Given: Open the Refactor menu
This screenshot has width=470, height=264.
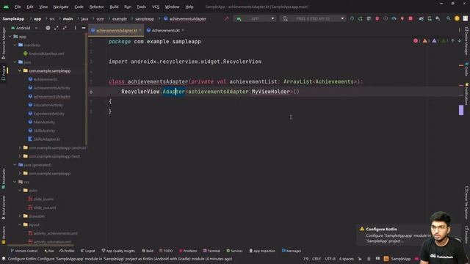Looking at the screenshot, I should (96, 7).
